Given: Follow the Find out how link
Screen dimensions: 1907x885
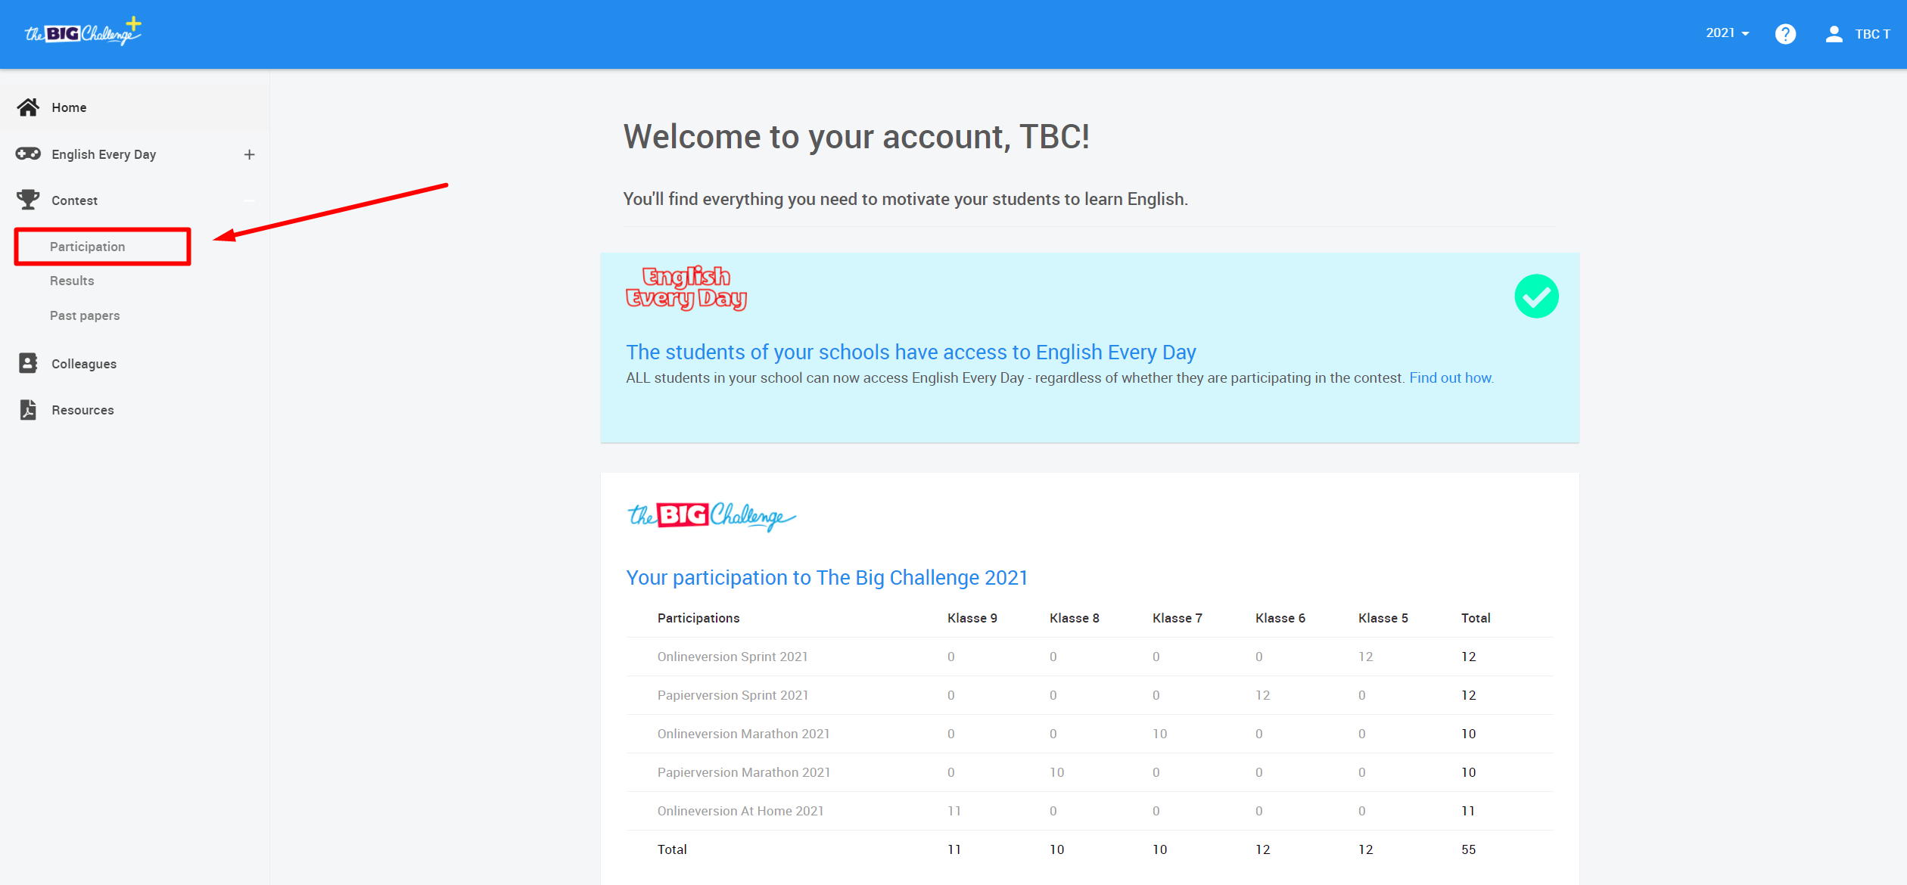Looking at the screenshot, I should pyautogui.click(x=1451, y=378).
